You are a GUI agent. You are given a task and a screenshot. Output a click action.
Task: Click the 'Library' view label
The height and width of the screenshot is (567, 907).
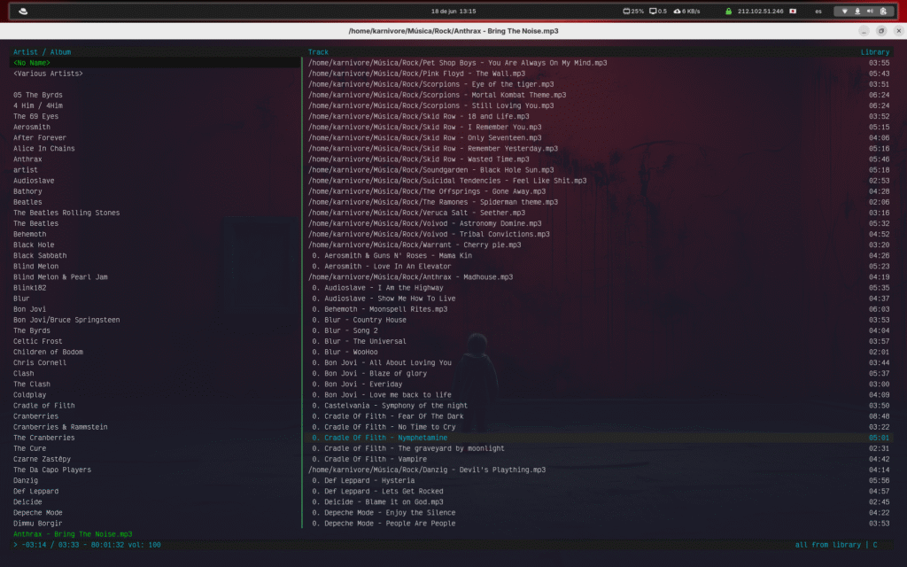click(x=874, y=52)
